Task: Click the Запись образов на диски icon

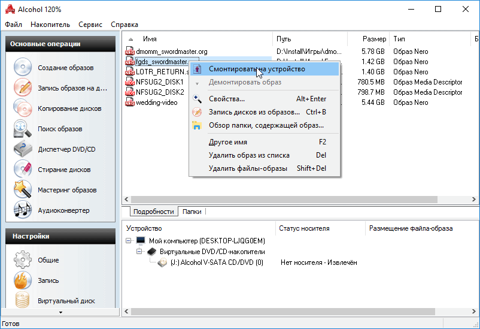Action: pos(23,88)
